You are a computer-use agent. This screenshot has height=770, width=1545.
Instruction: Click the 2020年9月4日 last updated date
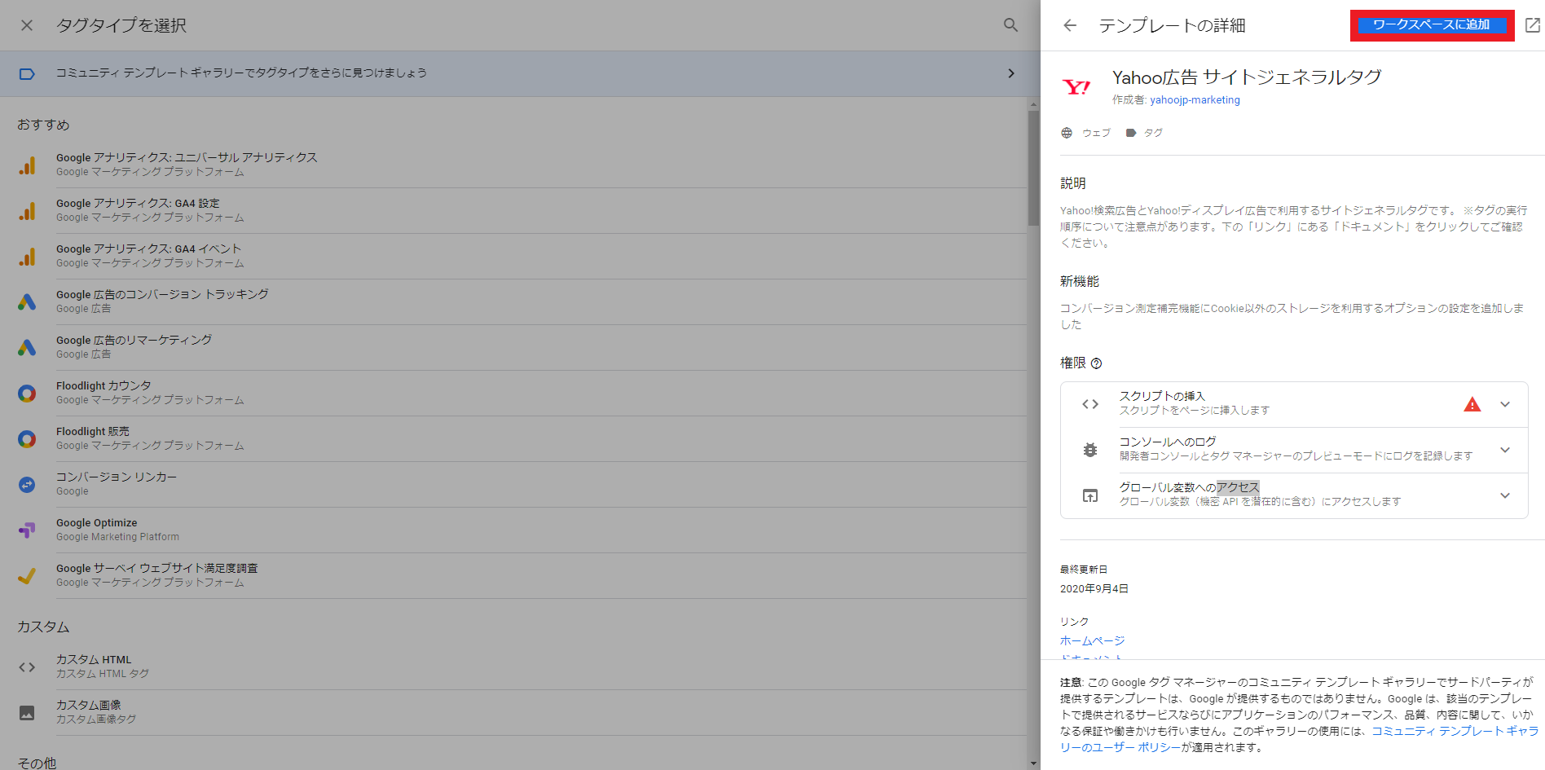1094,589
